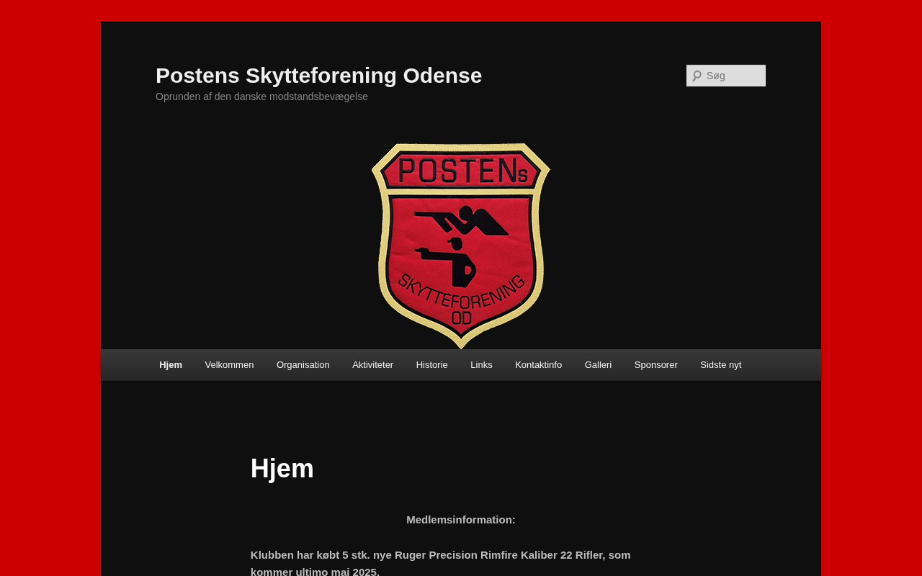The height and width of the screenshot is (576, 922).
Task: Navigate to the Links menu item
Action: click(x=481, y=365)
